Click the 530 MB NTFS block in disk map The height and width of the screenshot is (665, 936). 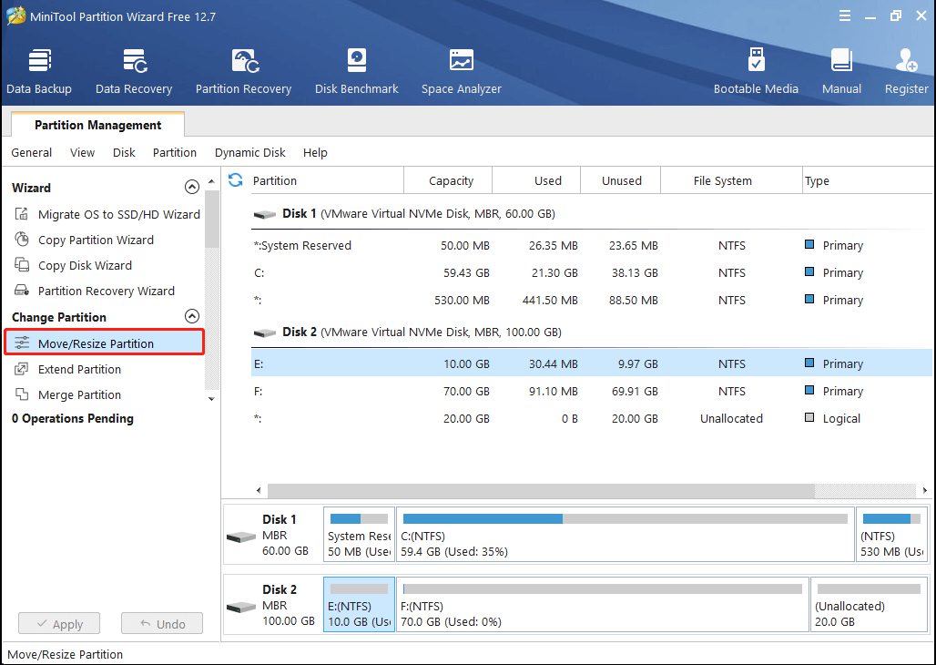point(891,534)
